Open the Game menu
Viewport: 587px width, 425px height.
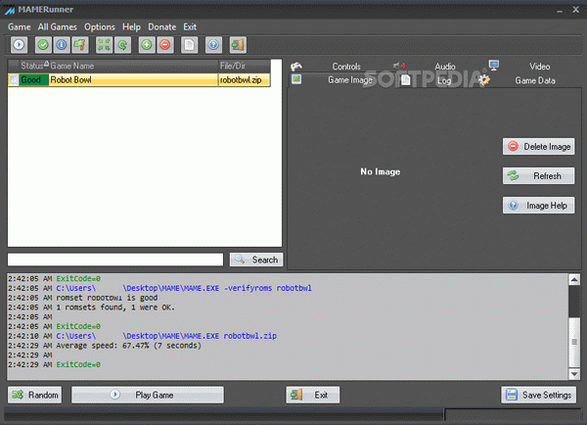(x=20, y=27)
